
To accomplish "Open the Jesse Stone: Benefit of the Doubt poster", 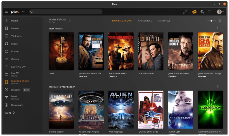I will pos(91,51).
